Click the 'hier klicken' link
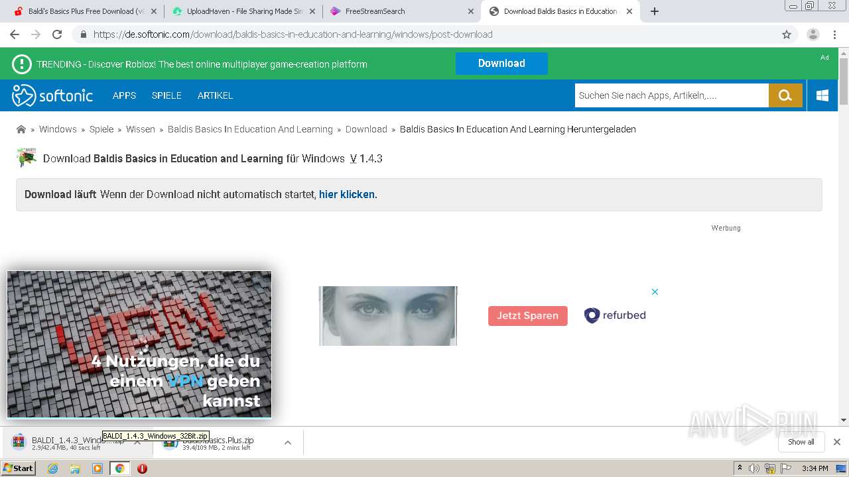Screen dimensions: 849x477 347,194
